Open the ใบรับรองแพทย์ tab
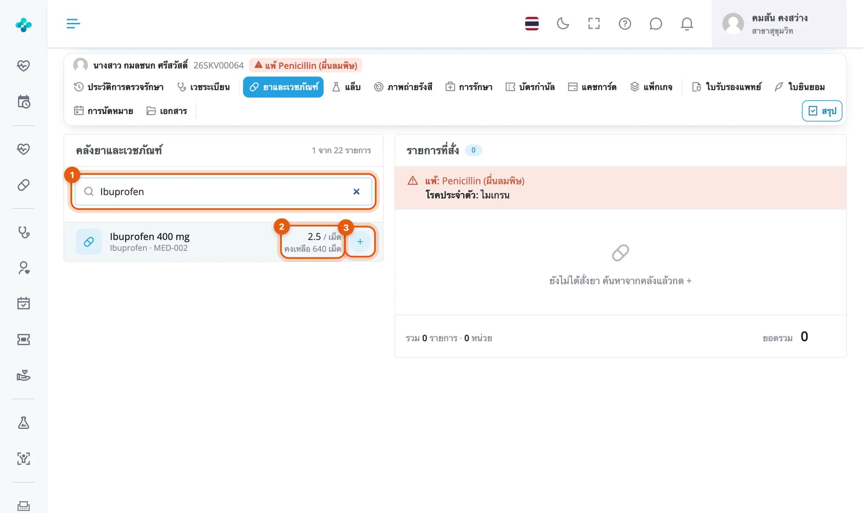This screenshot has height=513, width=863. click(727, 87)
